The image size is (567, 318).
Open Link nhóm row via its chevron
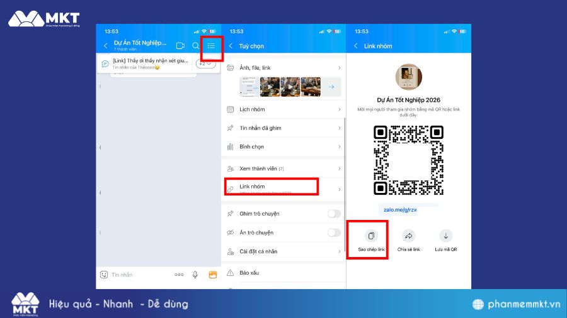pyautogui.click(x=340, y=189)
